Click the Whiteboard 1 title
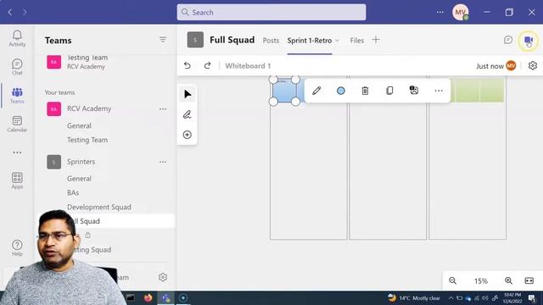Viewport: 543px width, 305px height. [x=248, y=66]
